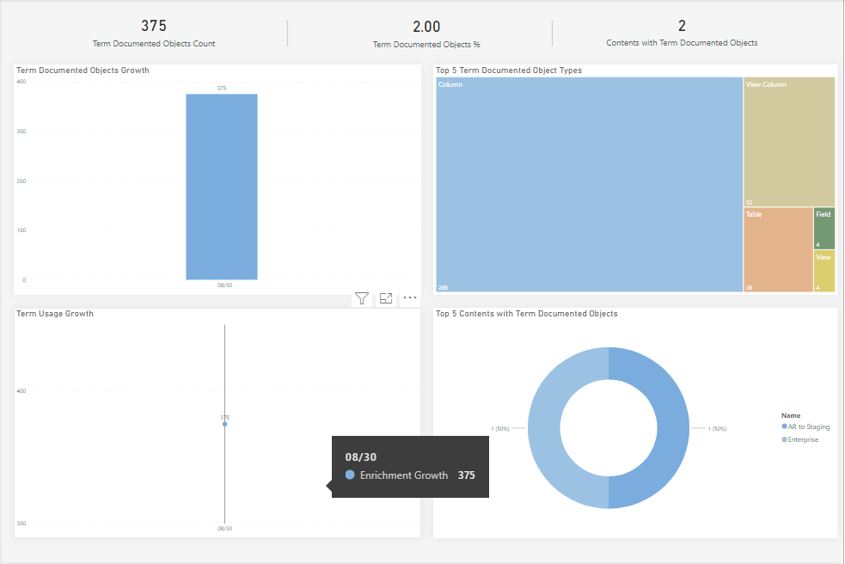Image resolution: width=845 pixels, height=564 pixels.
Task: Click the 375 Term Documented Objects Count card
Action: [x=154, y=34]
